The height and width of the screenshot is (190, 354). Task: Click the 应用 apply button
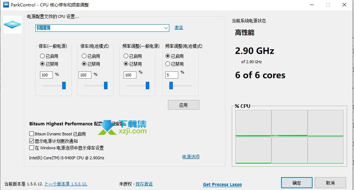[x=183, y=105]
